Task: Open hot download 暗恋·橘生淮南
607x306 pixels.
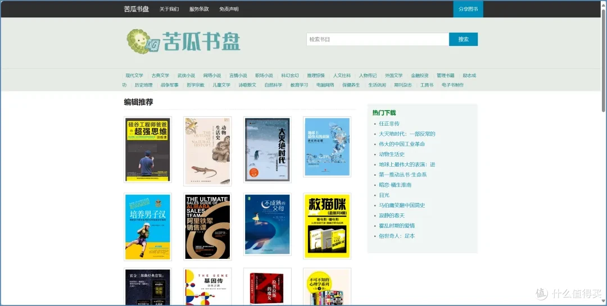Action: point(395,185)
